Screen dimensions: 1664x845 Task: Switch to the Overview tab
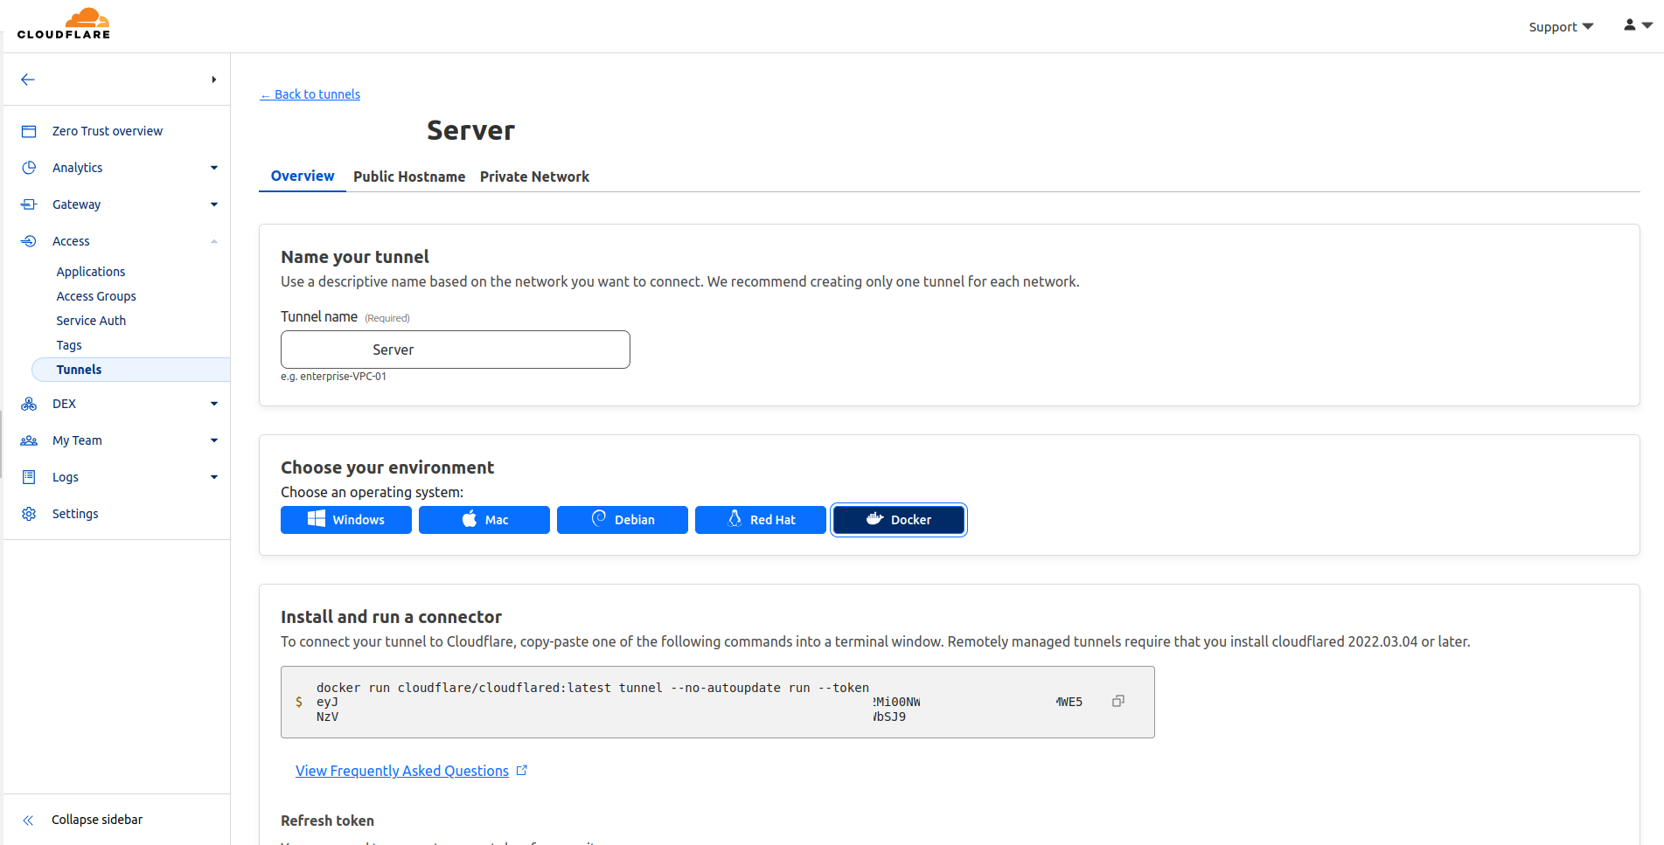(303, 176)
